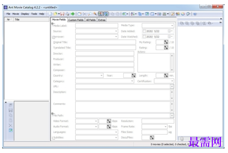Open the Media Type dropdown

(172, 26)
